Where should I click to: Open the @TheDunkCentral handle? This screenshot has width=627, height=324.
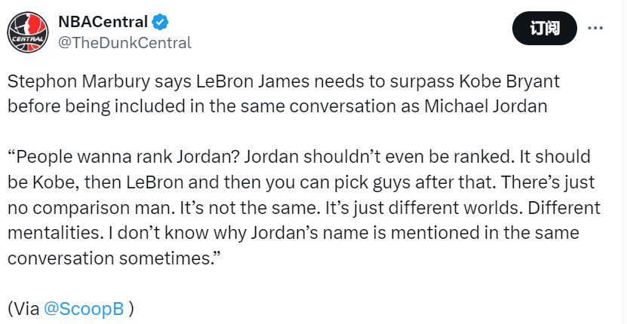tap(124, 43)
